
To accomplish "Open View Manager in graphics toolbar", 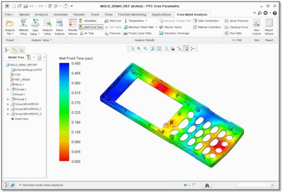I will [x=172, y=49].
